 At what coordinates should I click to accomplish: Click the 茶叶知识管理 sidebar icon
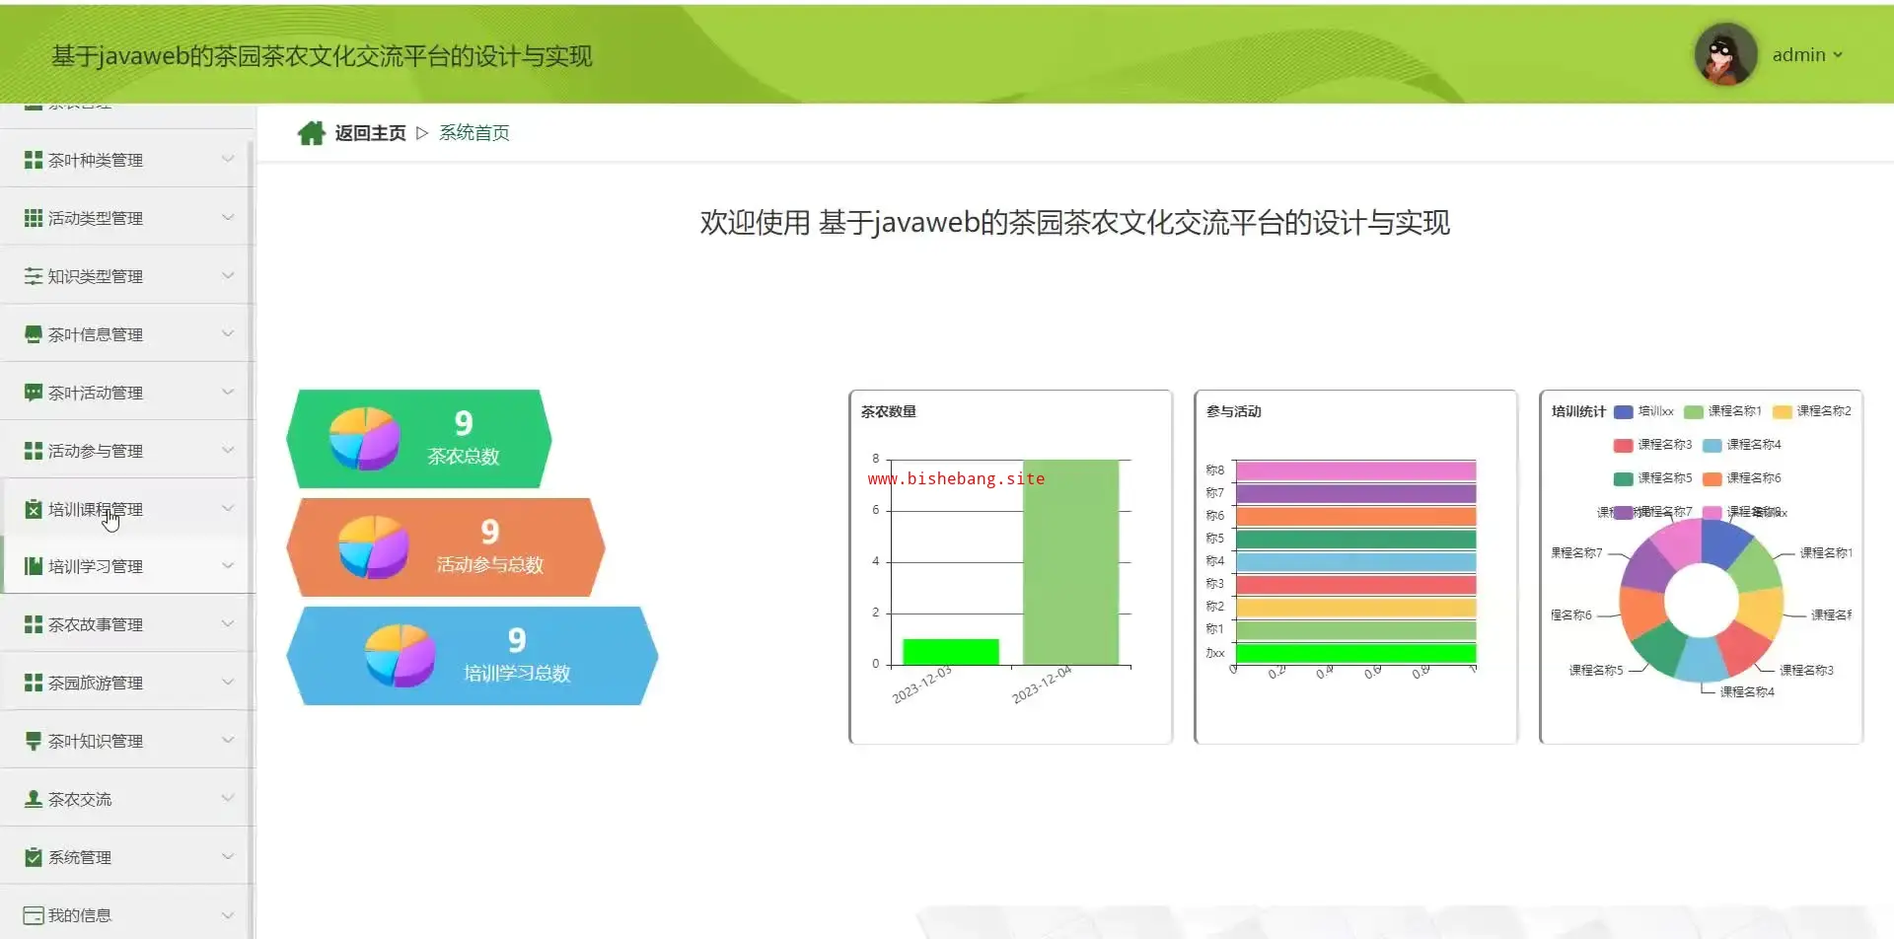(34, 741)
